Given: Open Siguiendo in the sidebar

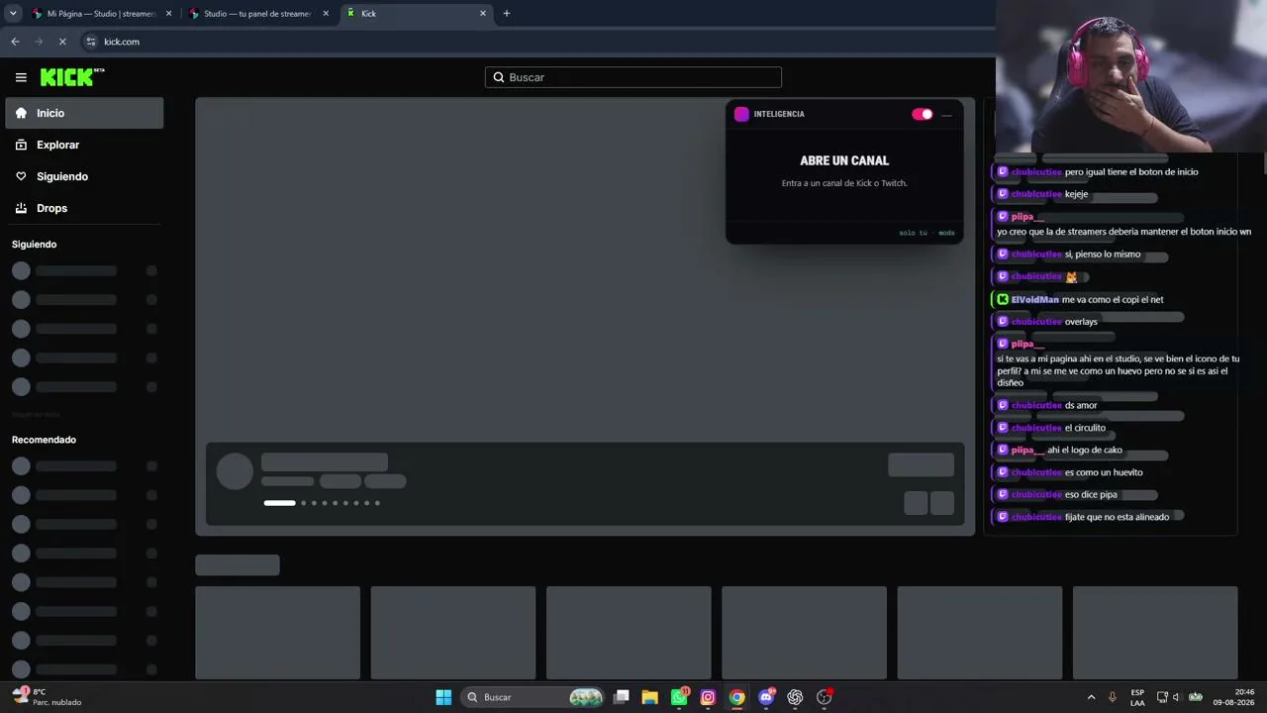Looking at the screenshot, I should [x=84, y=176].
